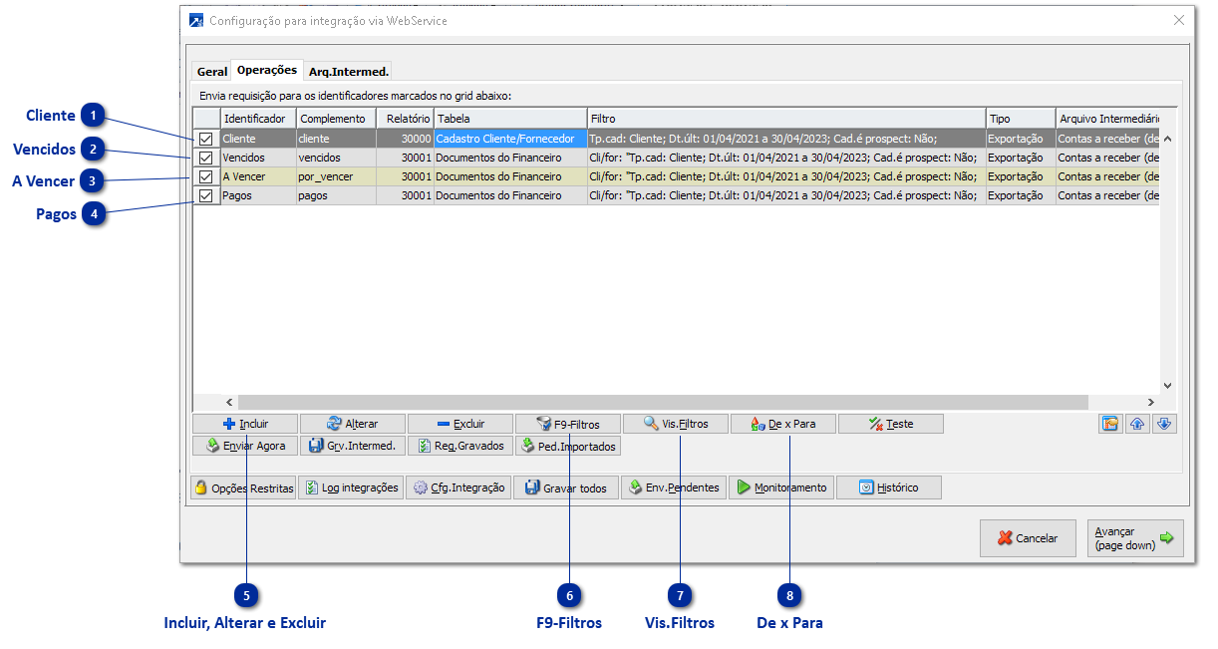Click the Identificador column header
Viewport: 1218px width, 649px height.
point(258,119)
